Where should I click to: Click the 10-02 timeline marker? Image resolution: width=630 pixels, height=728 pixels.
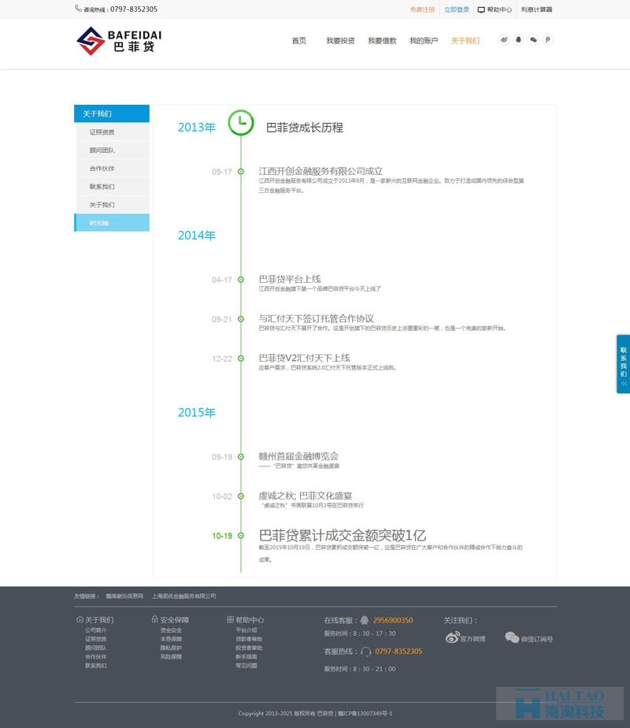pyautogui.click(x=241, y=496)
